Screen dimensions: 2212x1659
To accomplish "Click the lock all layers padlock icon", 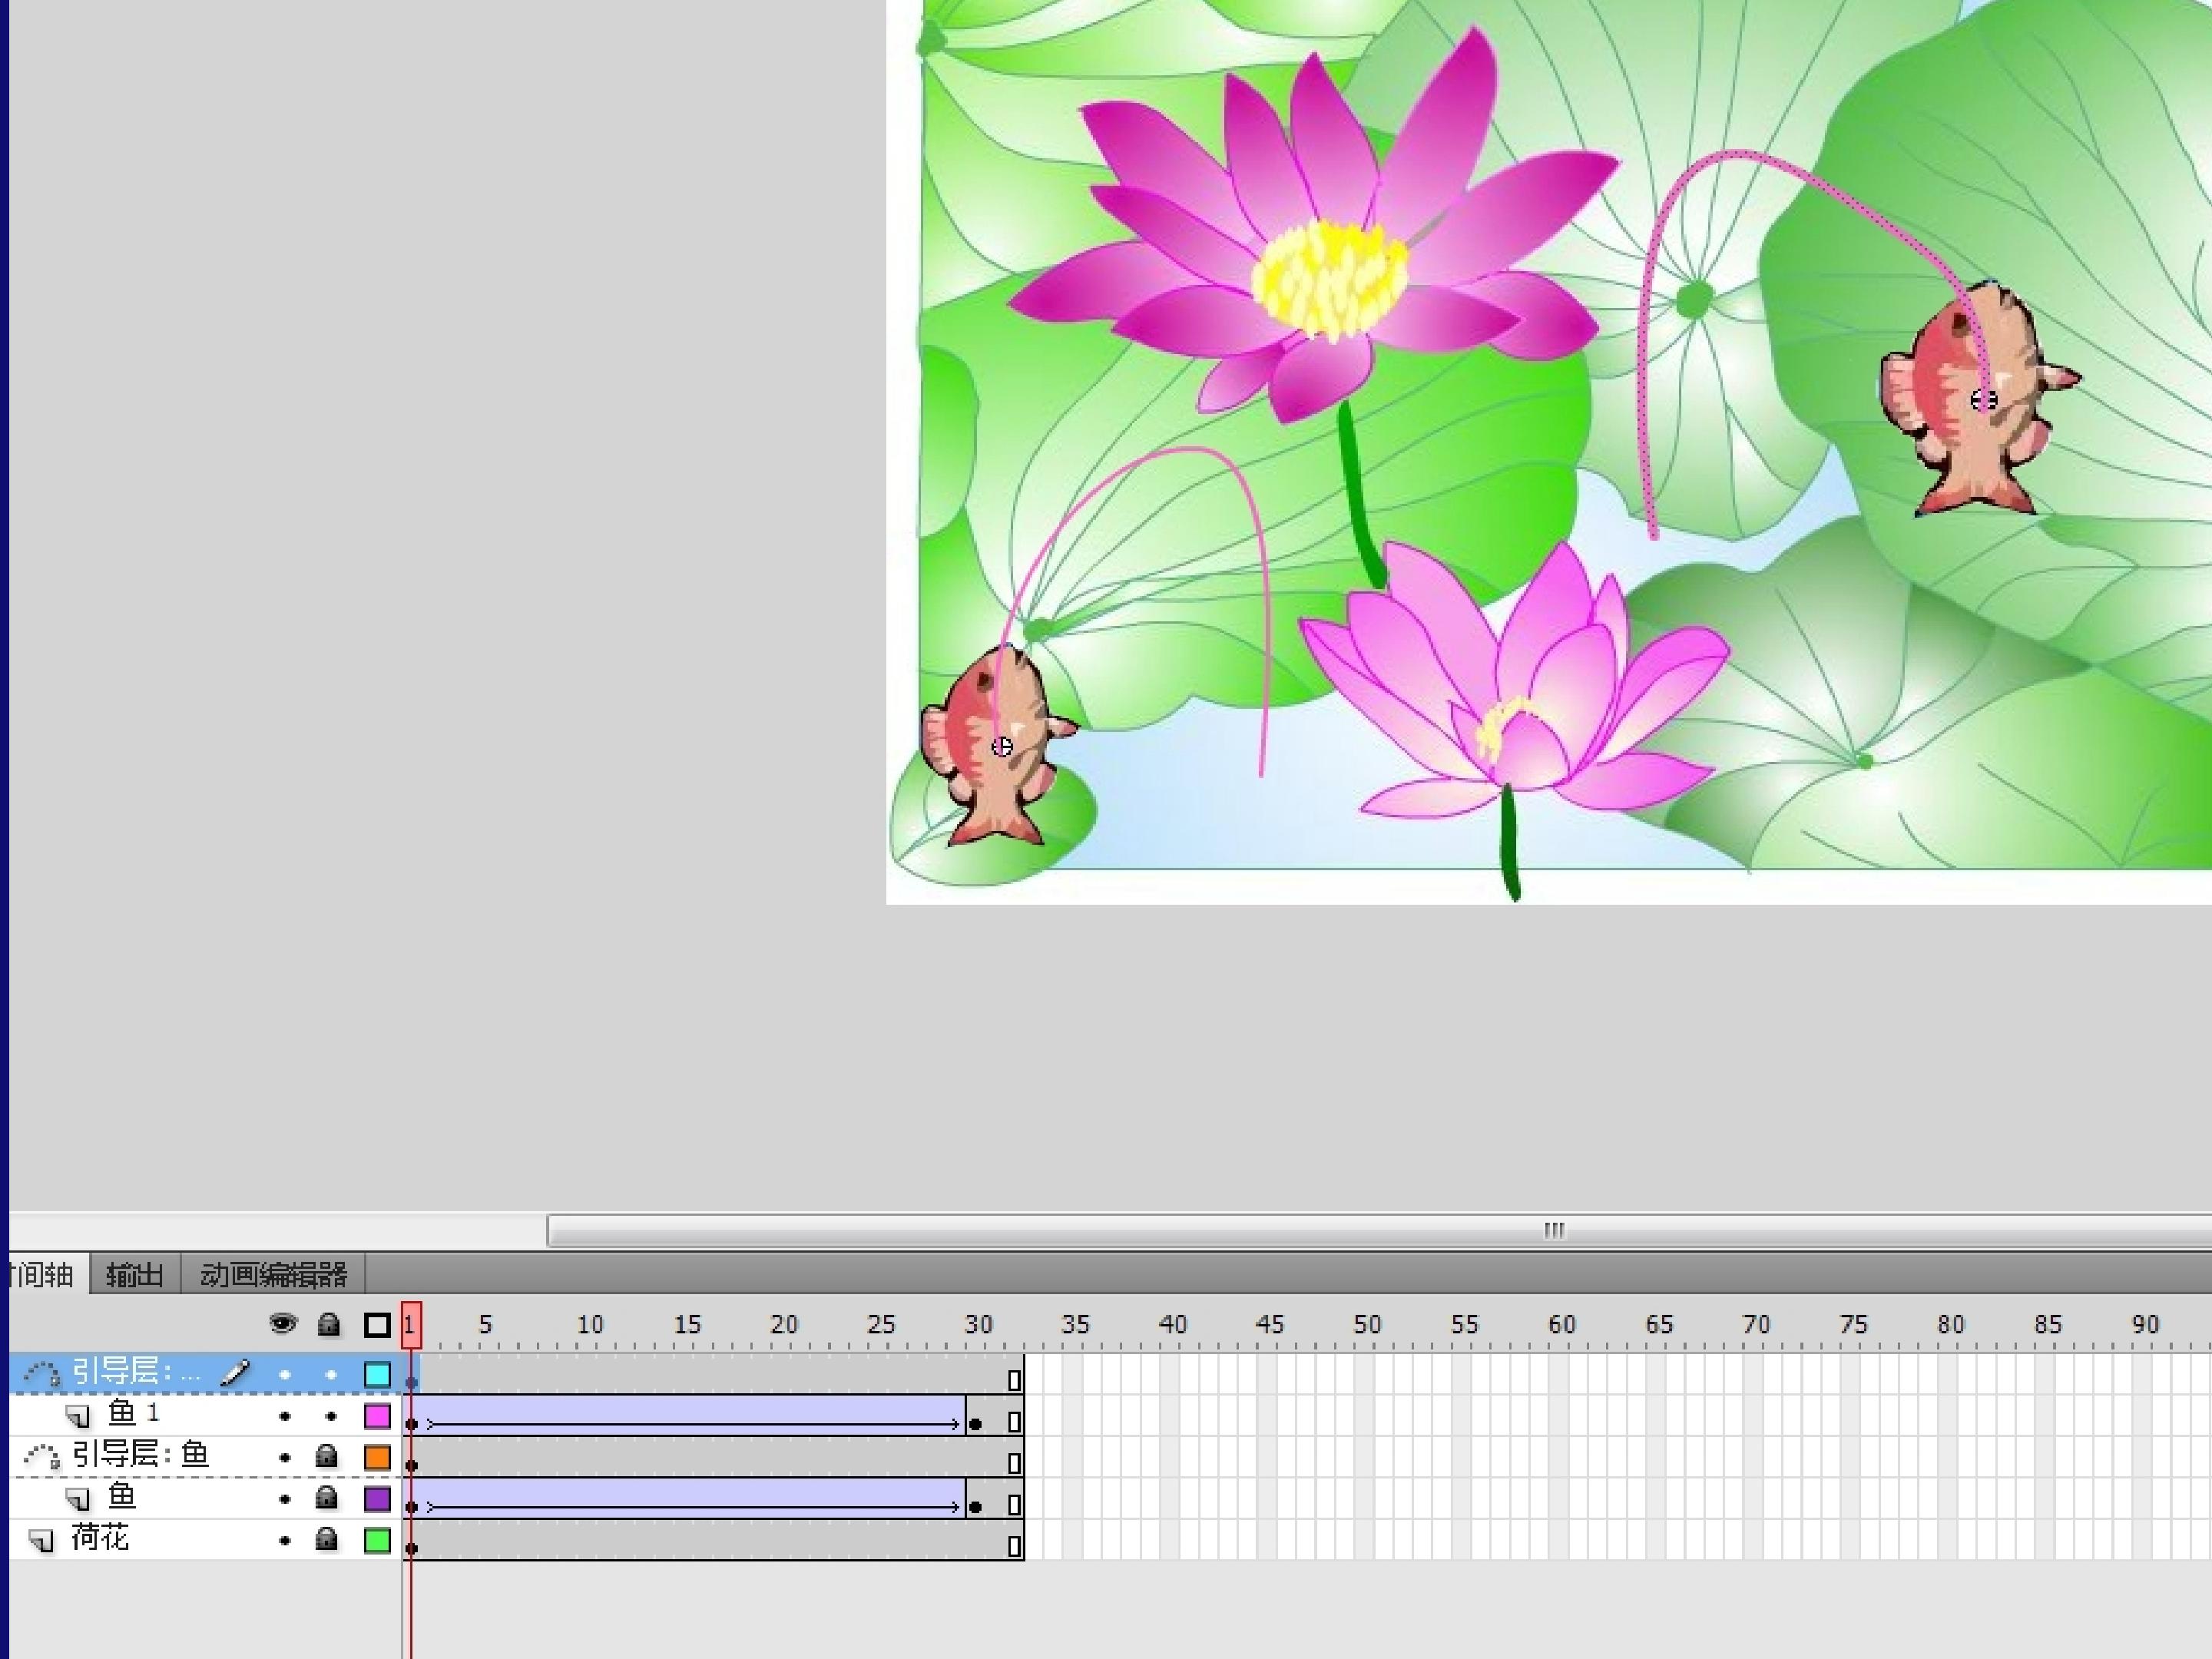I will click(328, 1325).
